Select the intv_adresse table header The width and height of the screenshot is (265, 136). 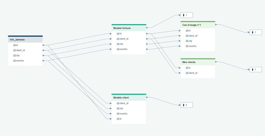pyautogui.click(x=25, y=40)
